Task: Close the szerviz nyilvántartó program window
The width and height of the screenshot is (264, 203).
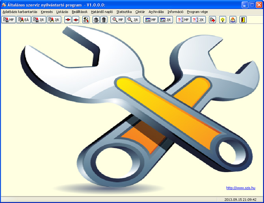Action: (259, 5)
